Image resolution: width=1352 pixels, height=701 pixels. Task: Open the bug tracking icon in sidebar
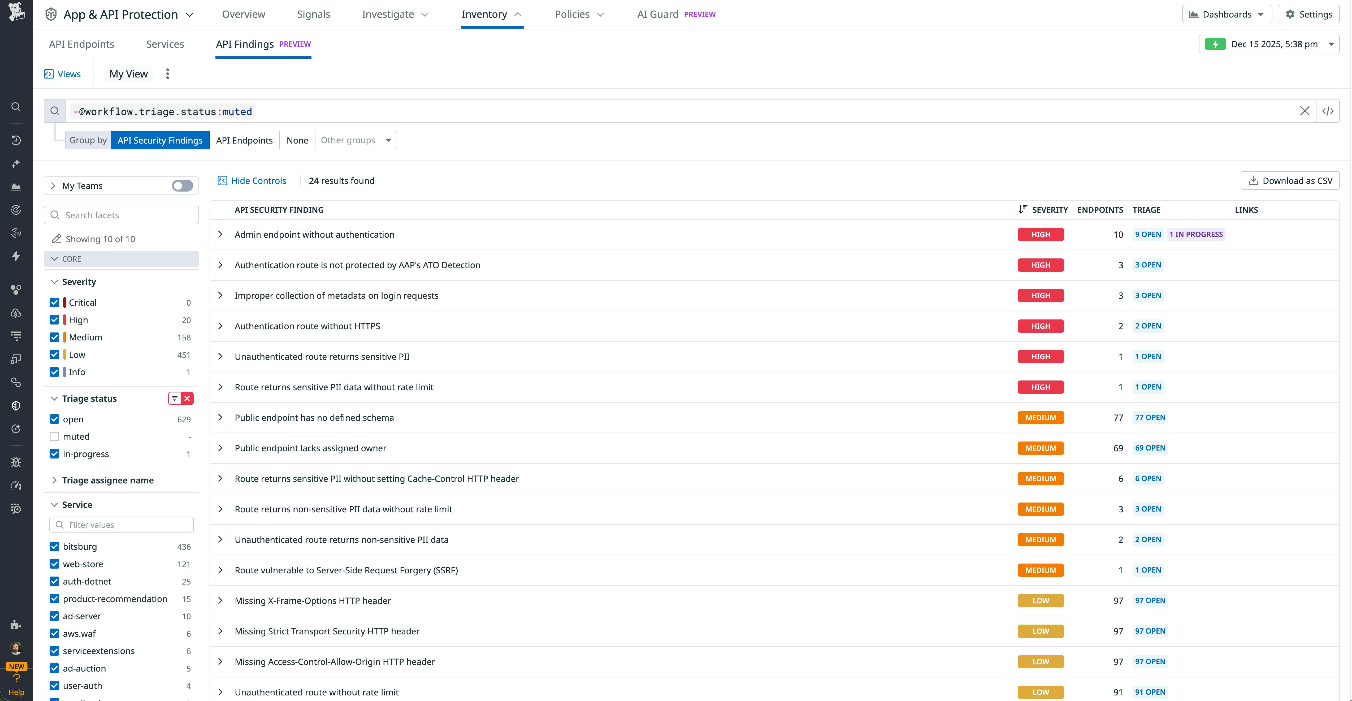pyautogui.click(x=16, y=462)
